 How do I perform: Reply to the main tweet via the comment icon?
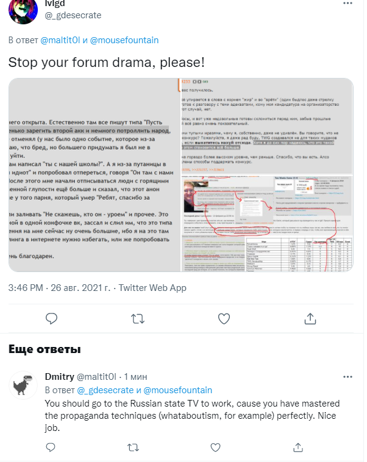click(51, 318)
